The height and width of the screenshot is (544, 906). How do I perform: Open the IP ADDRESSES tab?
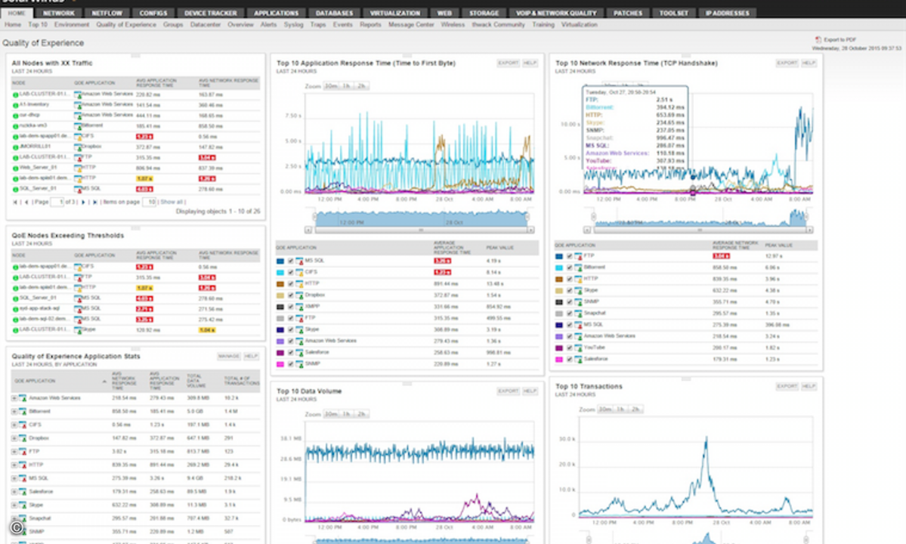point(728,13)
